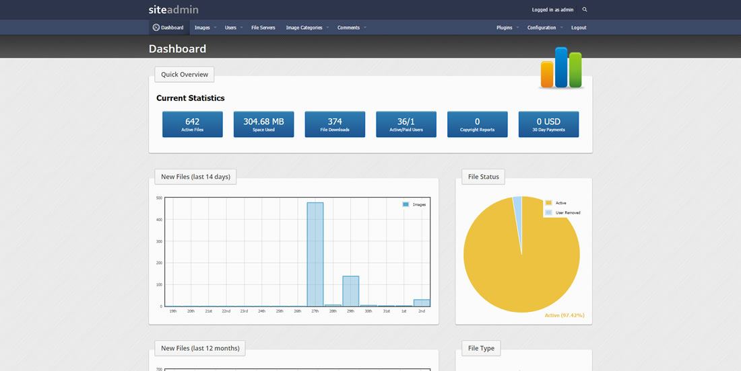Open the Plugins menu
This screenshot has height=371, width=741.
pyautogui.click(x=505, y=28)
